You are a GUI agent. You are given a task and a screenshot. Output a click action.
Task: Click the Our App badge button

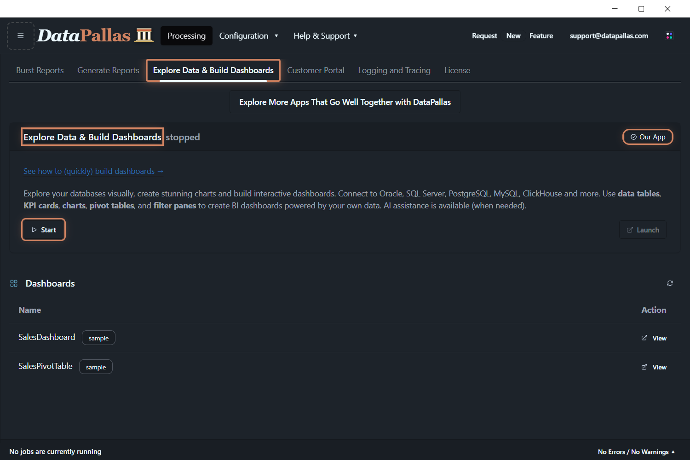coord(648,137)
